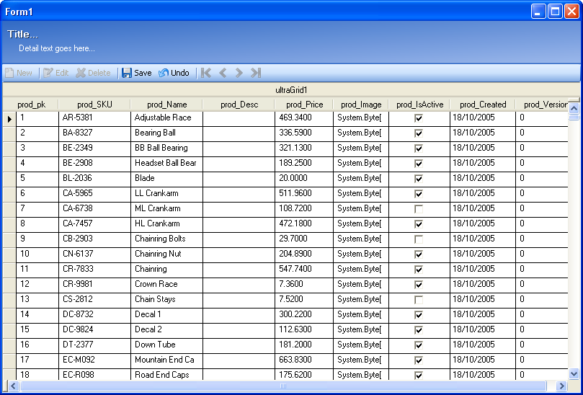Viewport: 583px width, 395px height.
Task: Go to next record arrow
Action: (239, 73)
